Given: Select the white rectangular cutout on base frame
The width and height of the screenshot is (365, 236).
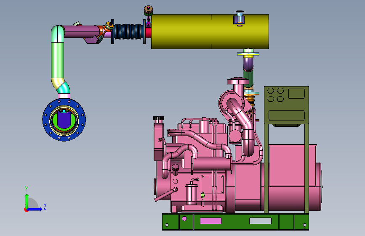Looking at the screenshot, I should 260,220.
